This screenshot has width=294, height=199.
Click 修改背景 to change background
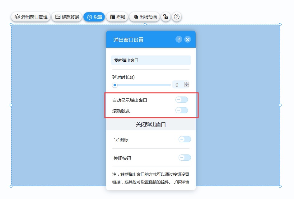67,17
